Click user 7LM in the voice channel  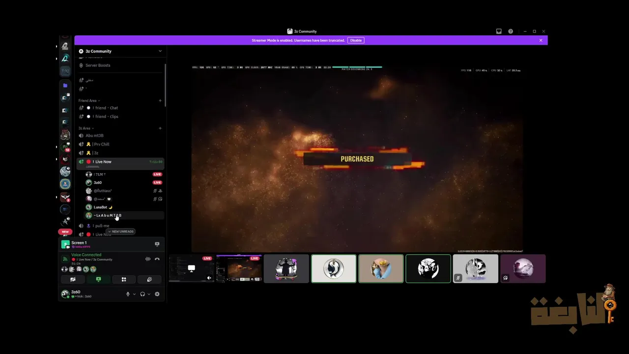(124, 175)
